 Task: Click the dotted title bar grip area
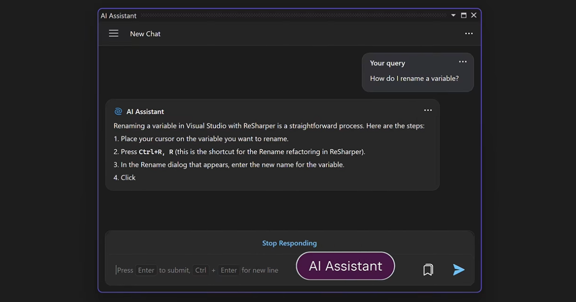tap(294, 15)
